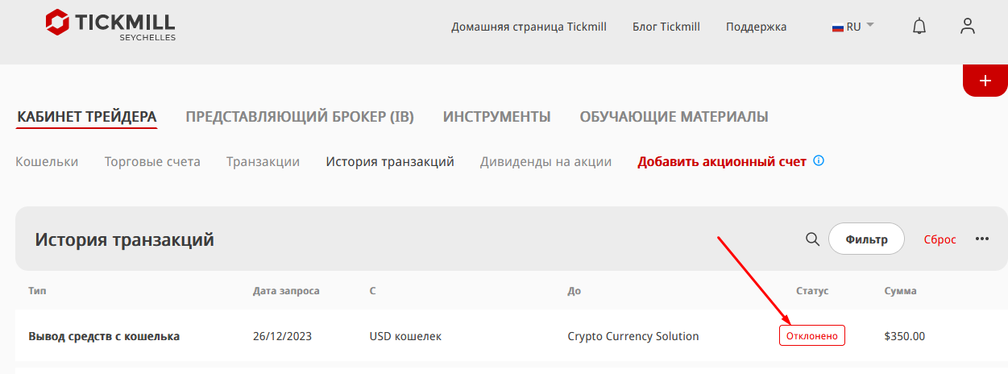Image resolution: width=1008 pixels, height=374 pixels.
Task: Click Добавить акционный счет link
Action: coord(722,161)
